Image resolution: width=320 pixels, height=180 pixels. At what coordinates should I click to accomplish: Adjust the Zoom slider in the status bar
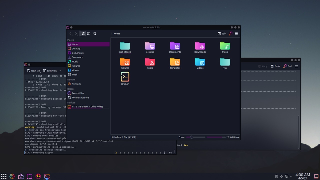click(x=191, y=137)
